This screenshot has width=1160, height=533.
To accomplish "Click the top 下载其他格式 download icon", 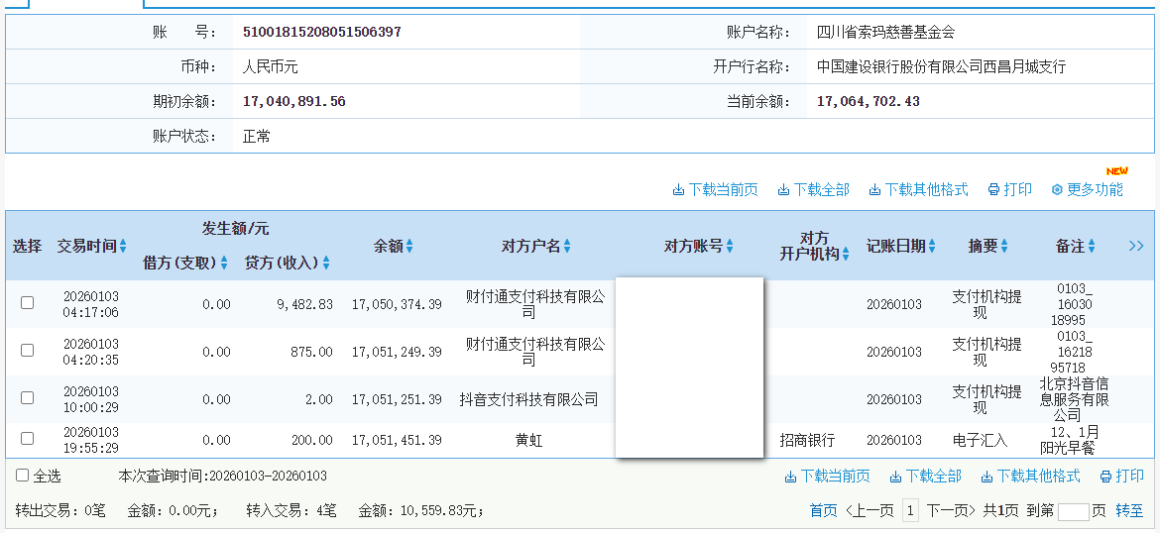I will pyautogui.click(x=874, y=190).
